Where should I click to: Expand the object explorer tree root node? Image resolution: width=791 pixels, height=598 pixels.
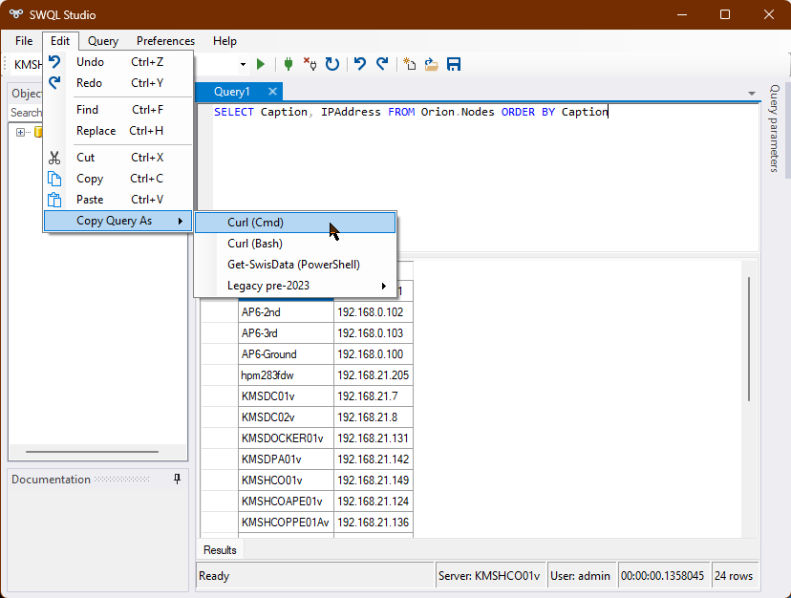click(20, 132)
